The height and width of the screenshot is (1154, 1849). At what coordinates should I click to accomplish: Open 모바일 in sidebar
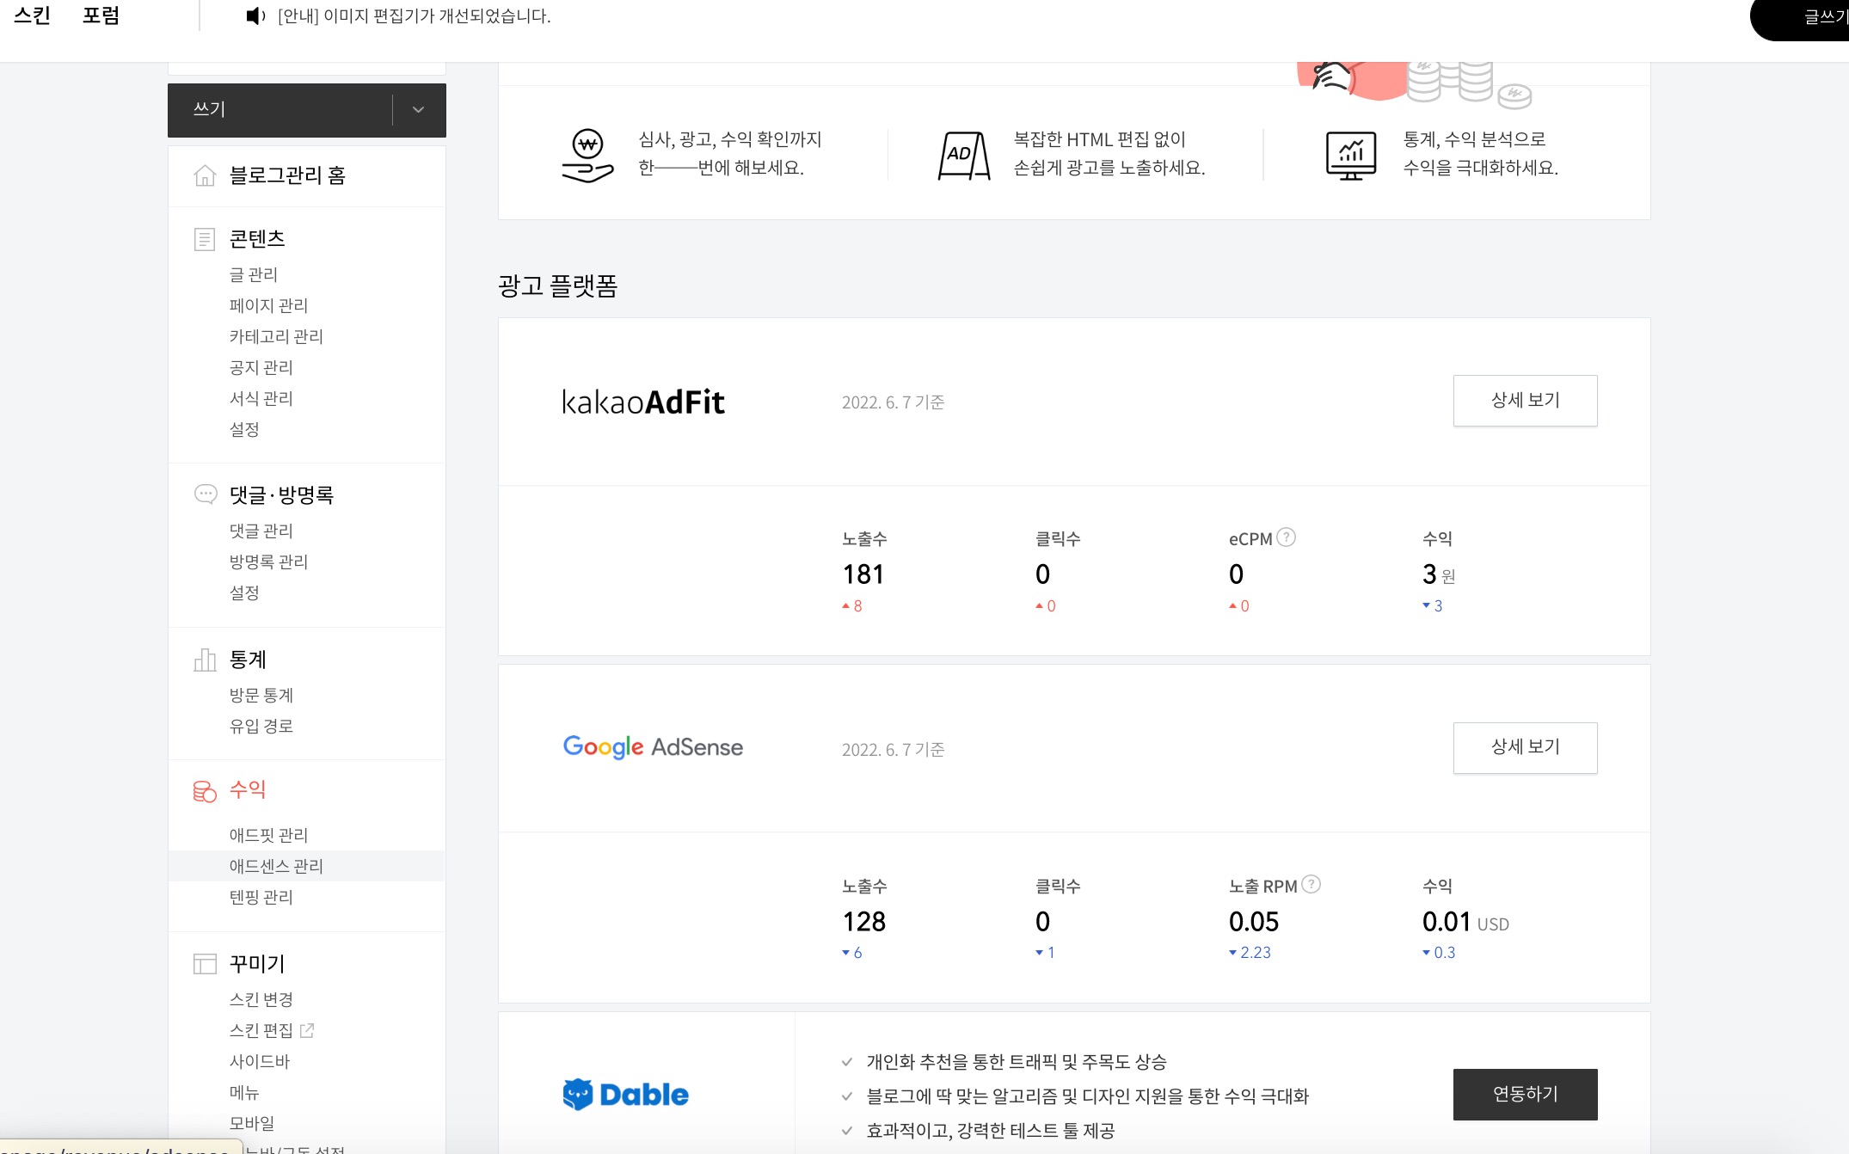click(252, 1123)
